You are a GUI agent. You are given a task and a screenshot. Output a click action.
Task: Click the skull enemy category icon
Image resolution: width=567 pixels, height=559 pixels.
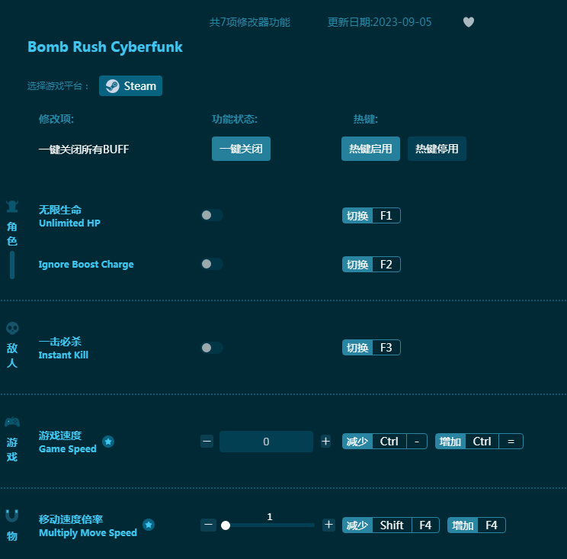tap(12, 328)
